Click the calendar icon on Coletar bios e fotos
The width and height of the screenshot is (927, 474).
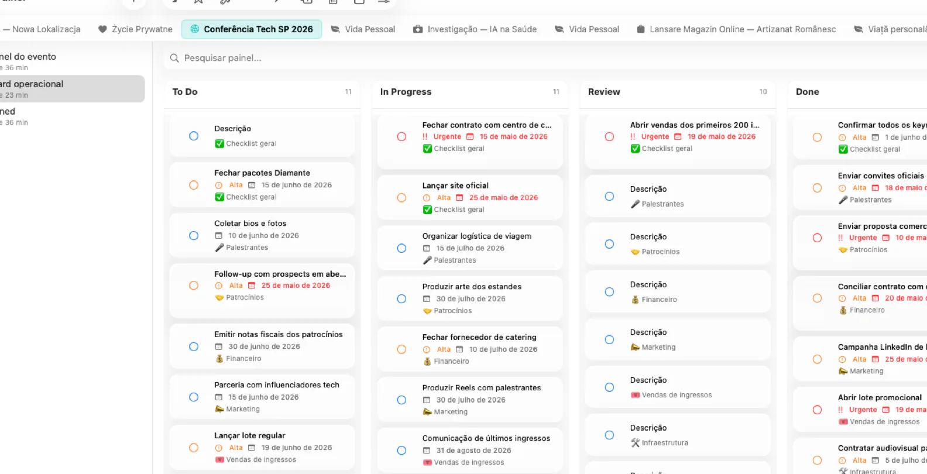219,236
